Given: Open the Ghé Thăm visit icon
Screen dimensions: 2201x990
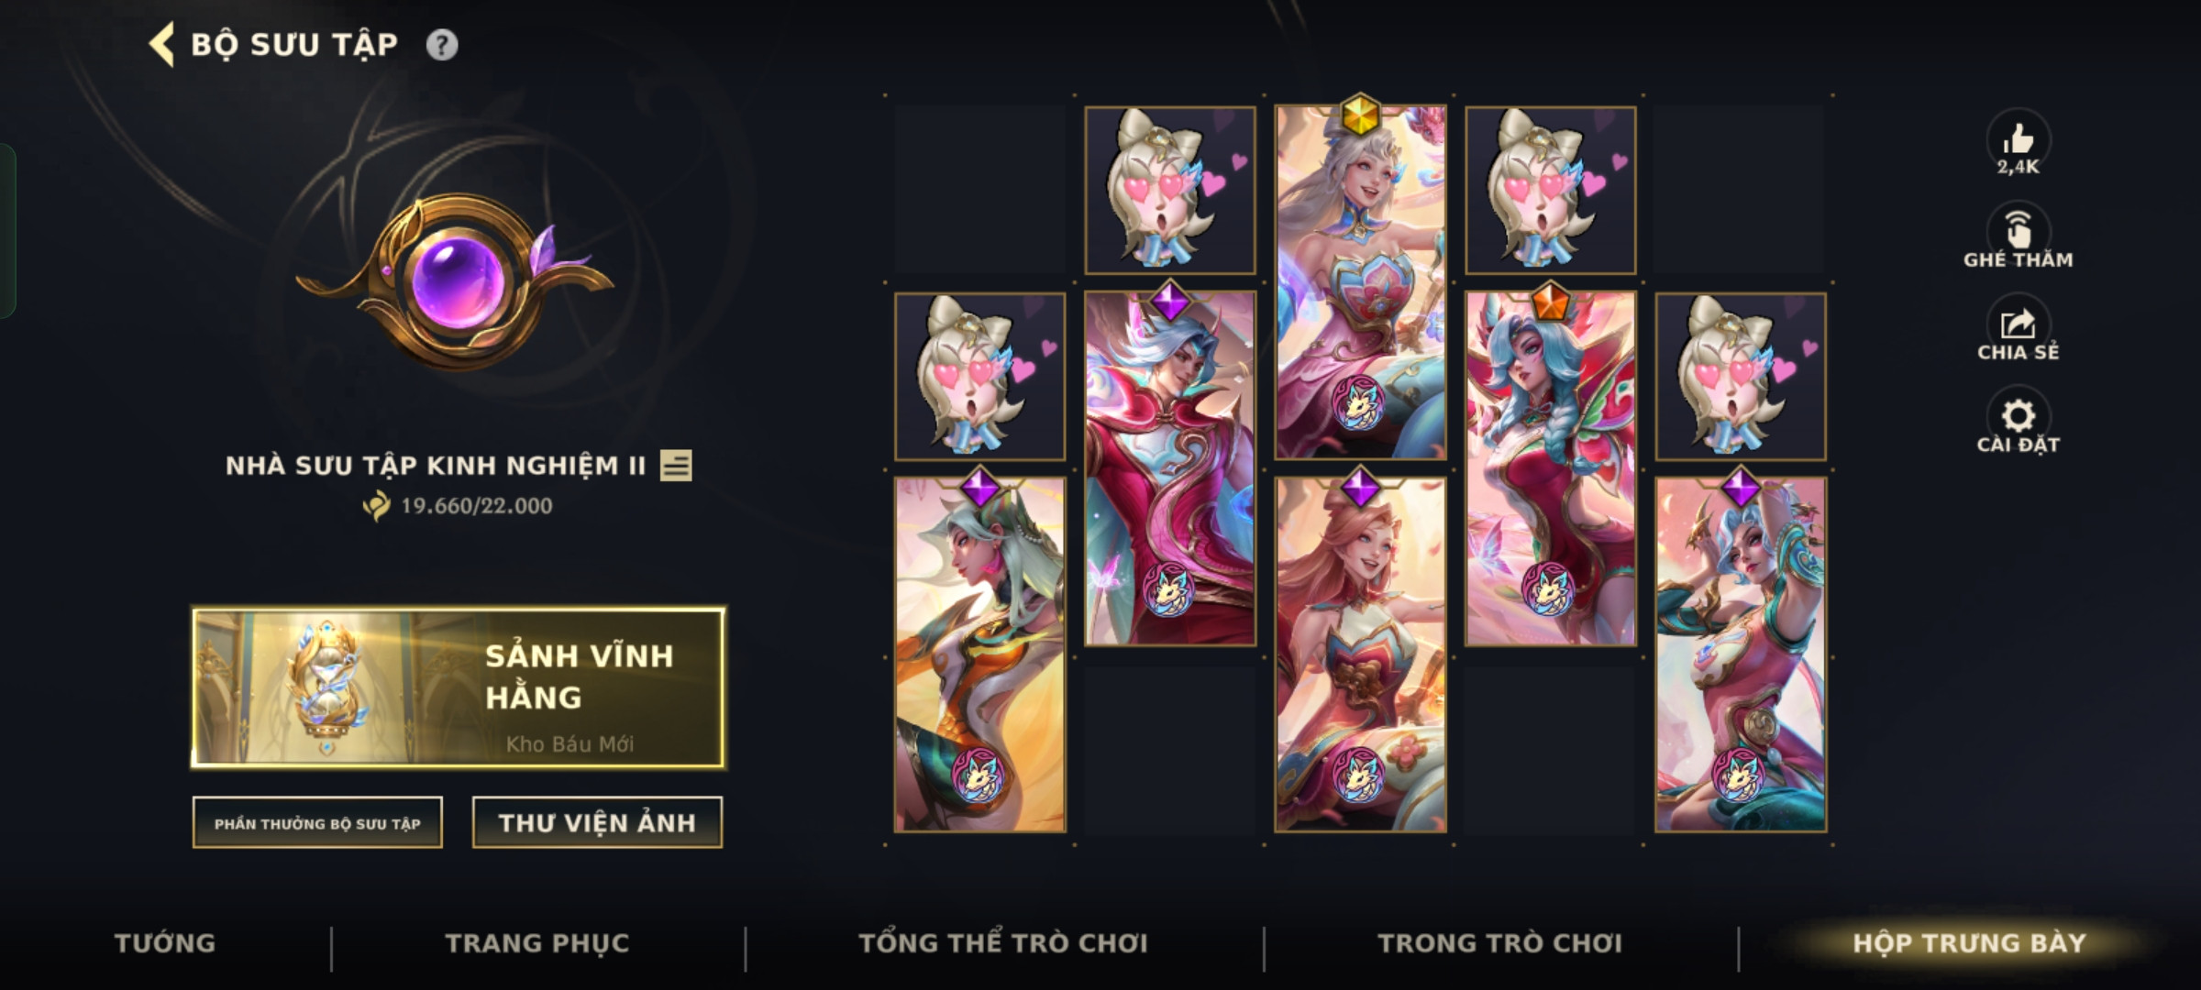Looking at the screenshot, I should click(x=2018, y=229).
